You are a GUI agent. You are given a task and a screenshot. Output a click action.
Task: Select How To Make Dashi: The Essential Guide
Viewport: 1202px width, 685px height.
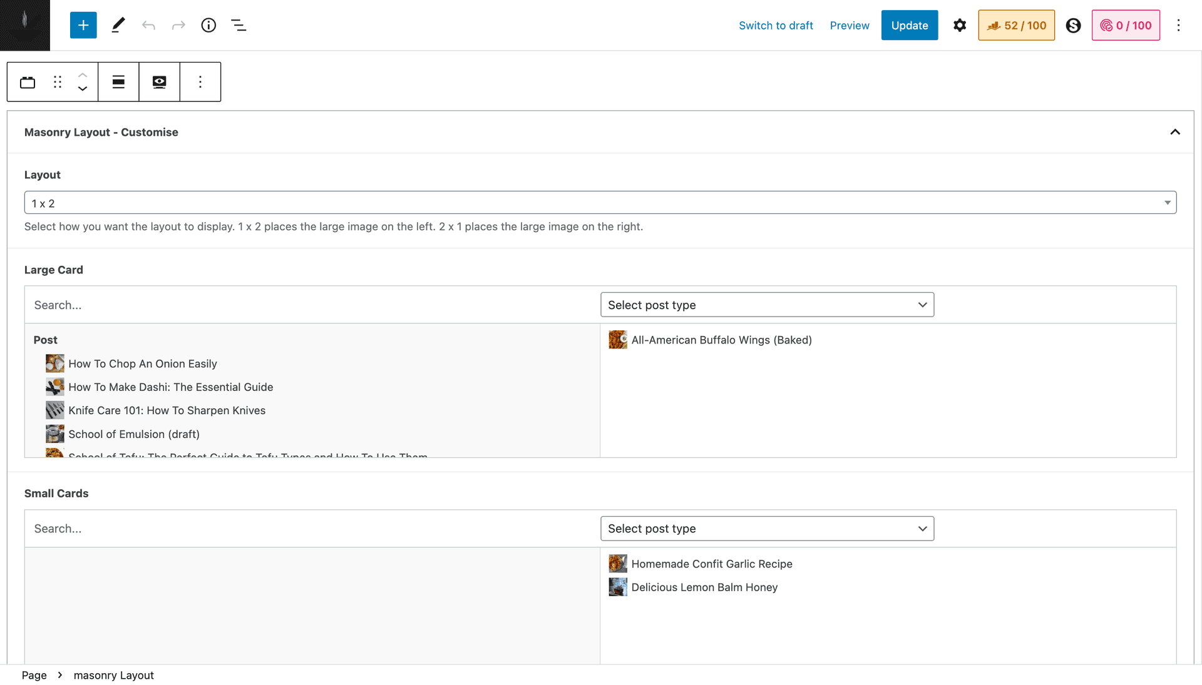tap(170, 387)
